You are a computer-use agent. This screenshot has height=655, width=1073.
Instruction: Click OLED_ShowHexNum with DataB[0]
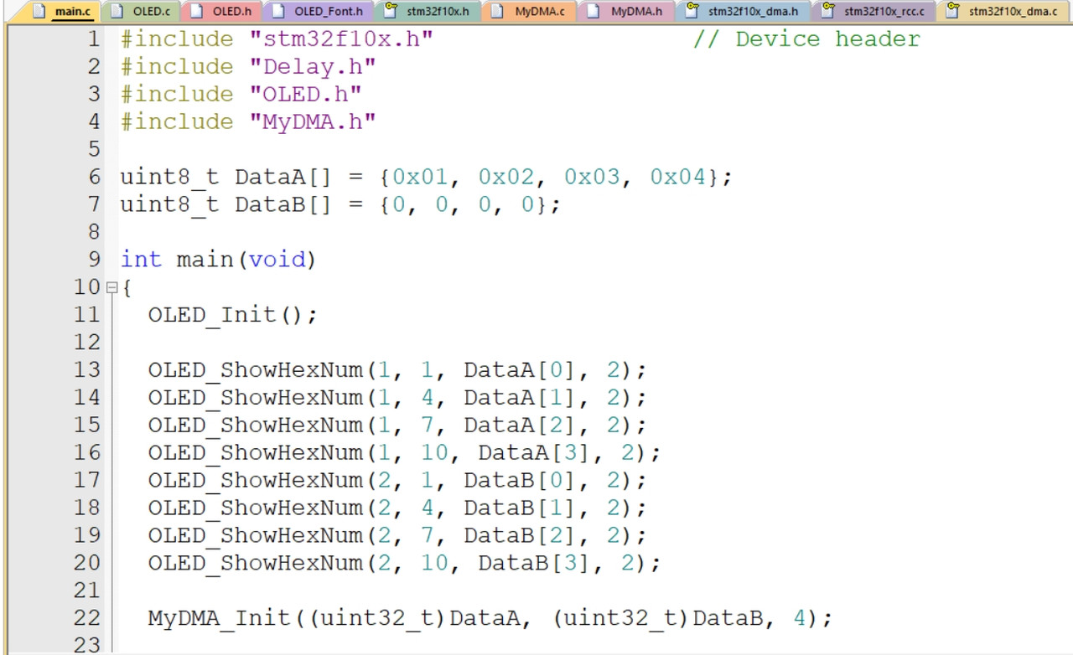click(x=397, y=480)
